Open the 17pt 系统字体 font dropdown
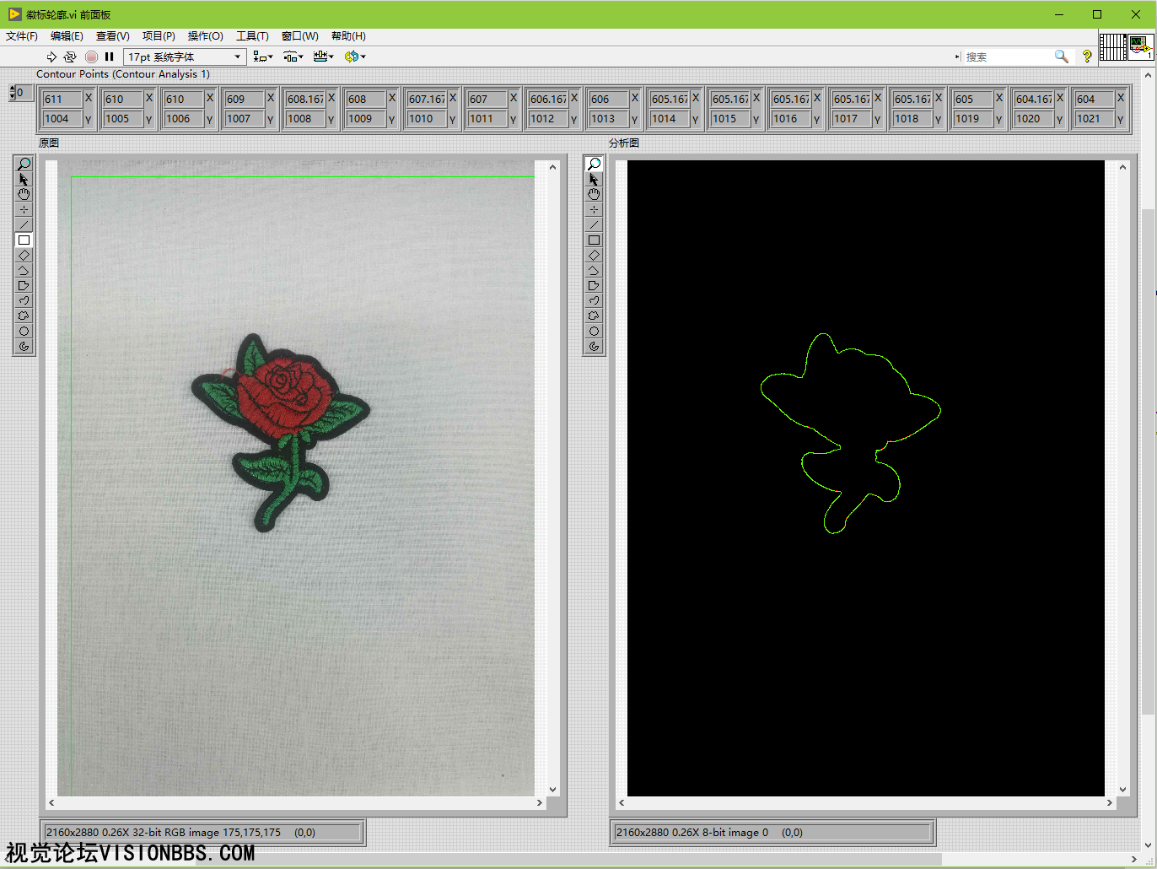Viewport: 1157px width, 869px height. tap(185, 57)
